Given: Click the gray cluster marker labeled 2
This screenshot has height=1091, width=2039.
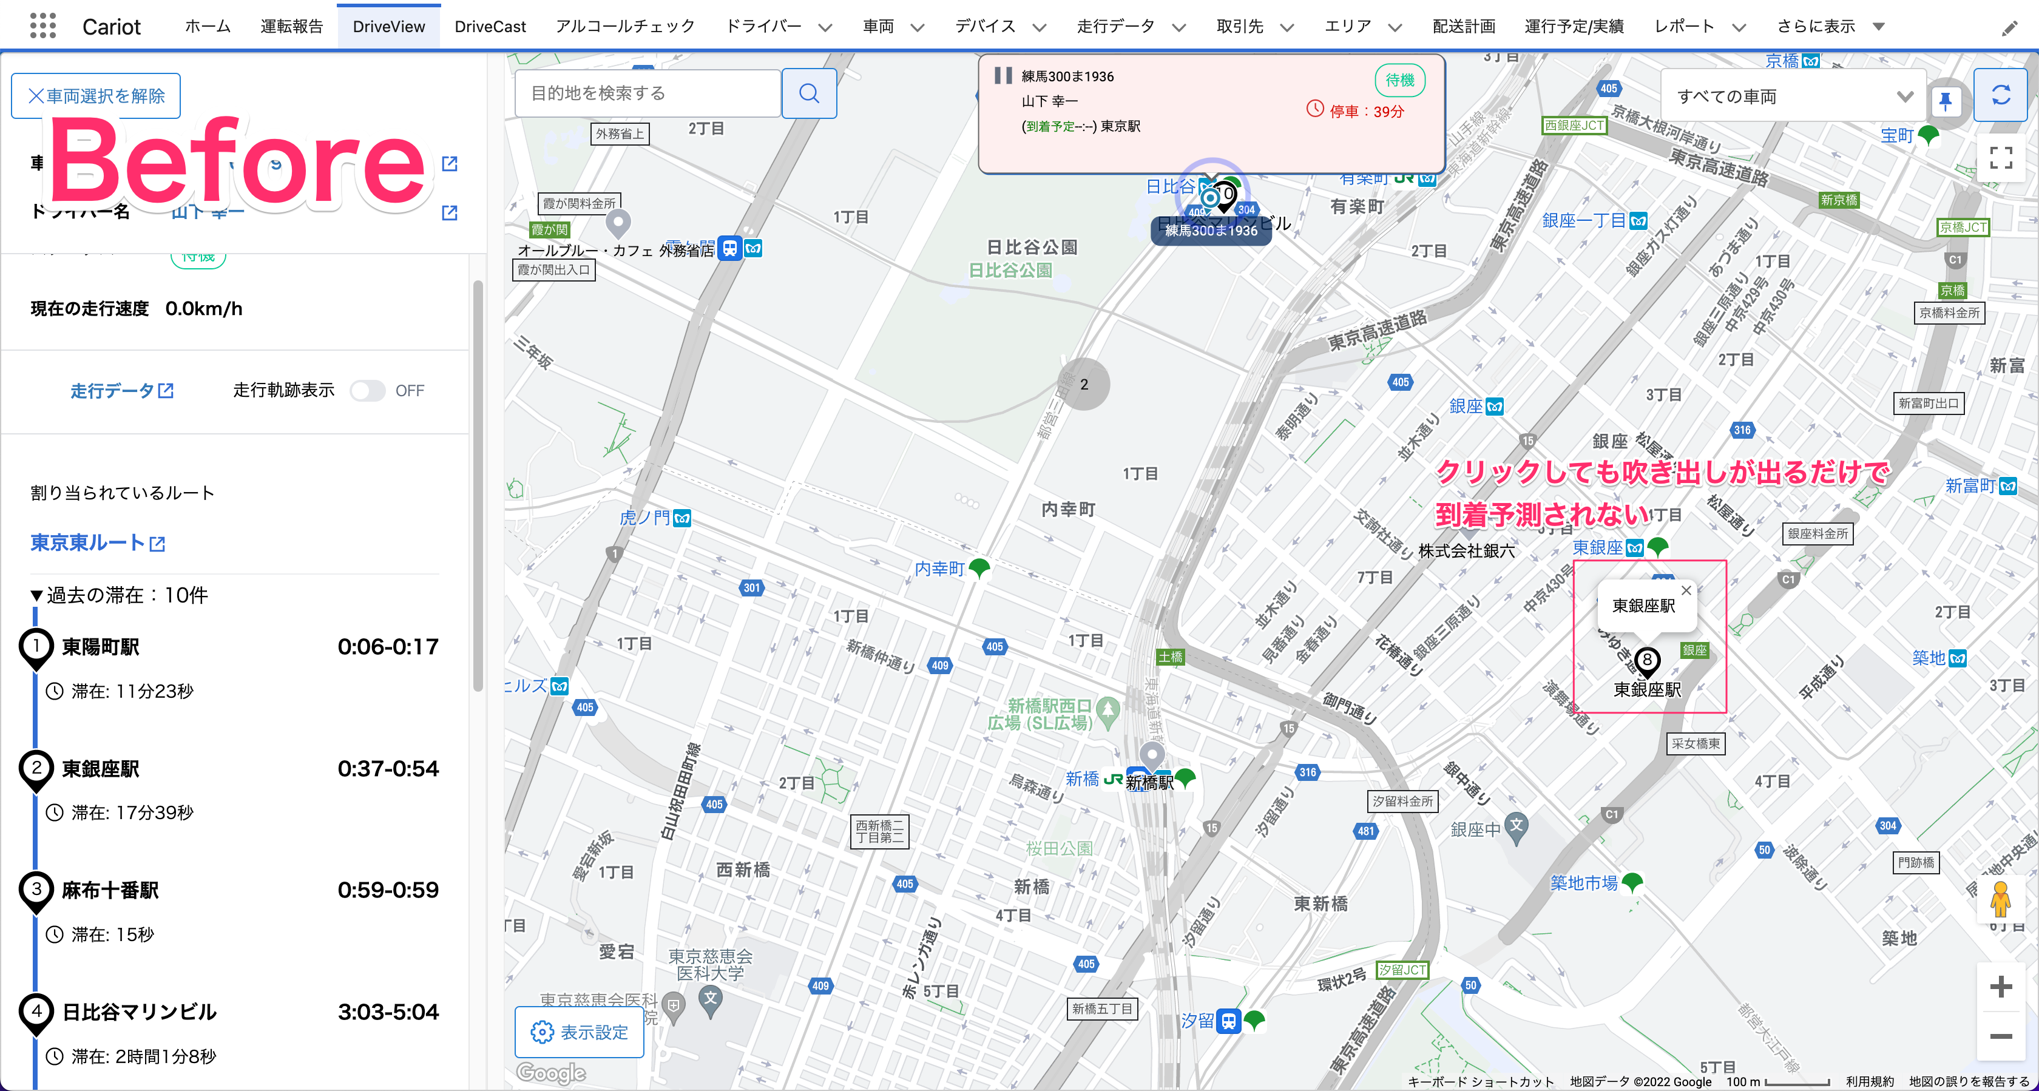Looking at the screenshot, I should pos(1084,384).
